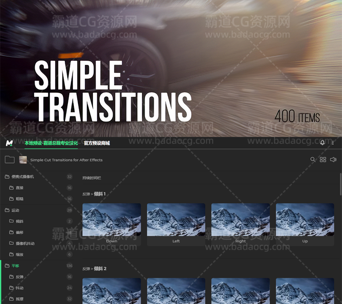The height and width of the screenshot is (304, 342).
Task: Click folder icon next to 运动
Action: point(7,210)
